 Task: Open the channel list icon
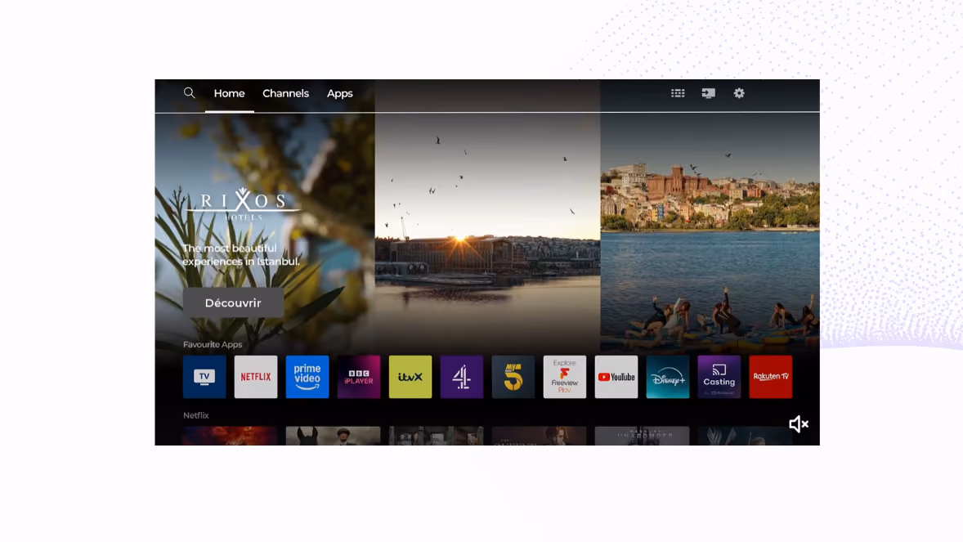678,93
